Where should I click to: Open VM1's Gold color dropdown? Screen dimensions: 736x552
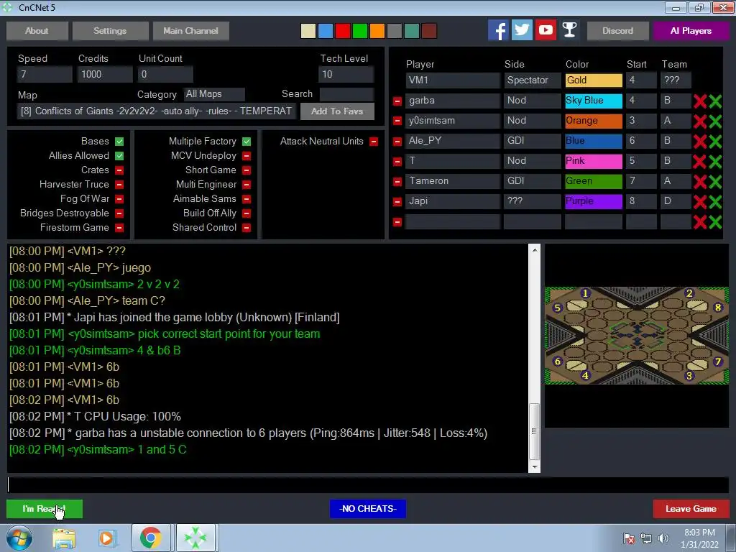tap(594, 80)
